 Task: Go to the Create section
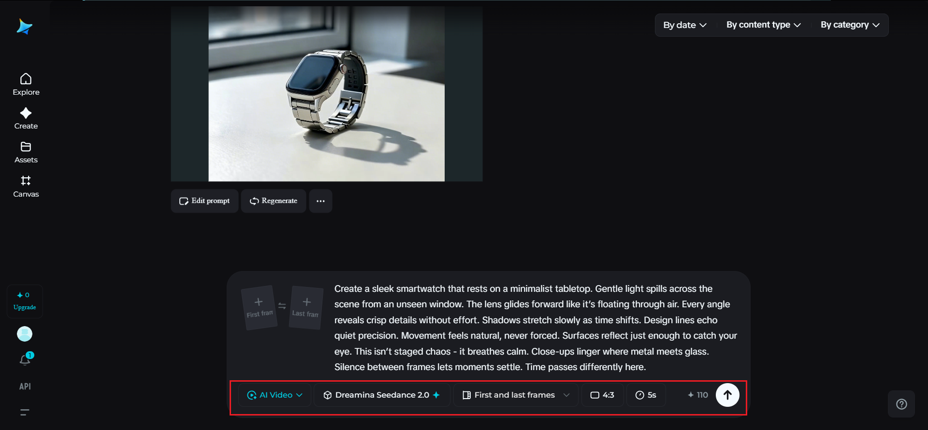click(x=26, y=118)
